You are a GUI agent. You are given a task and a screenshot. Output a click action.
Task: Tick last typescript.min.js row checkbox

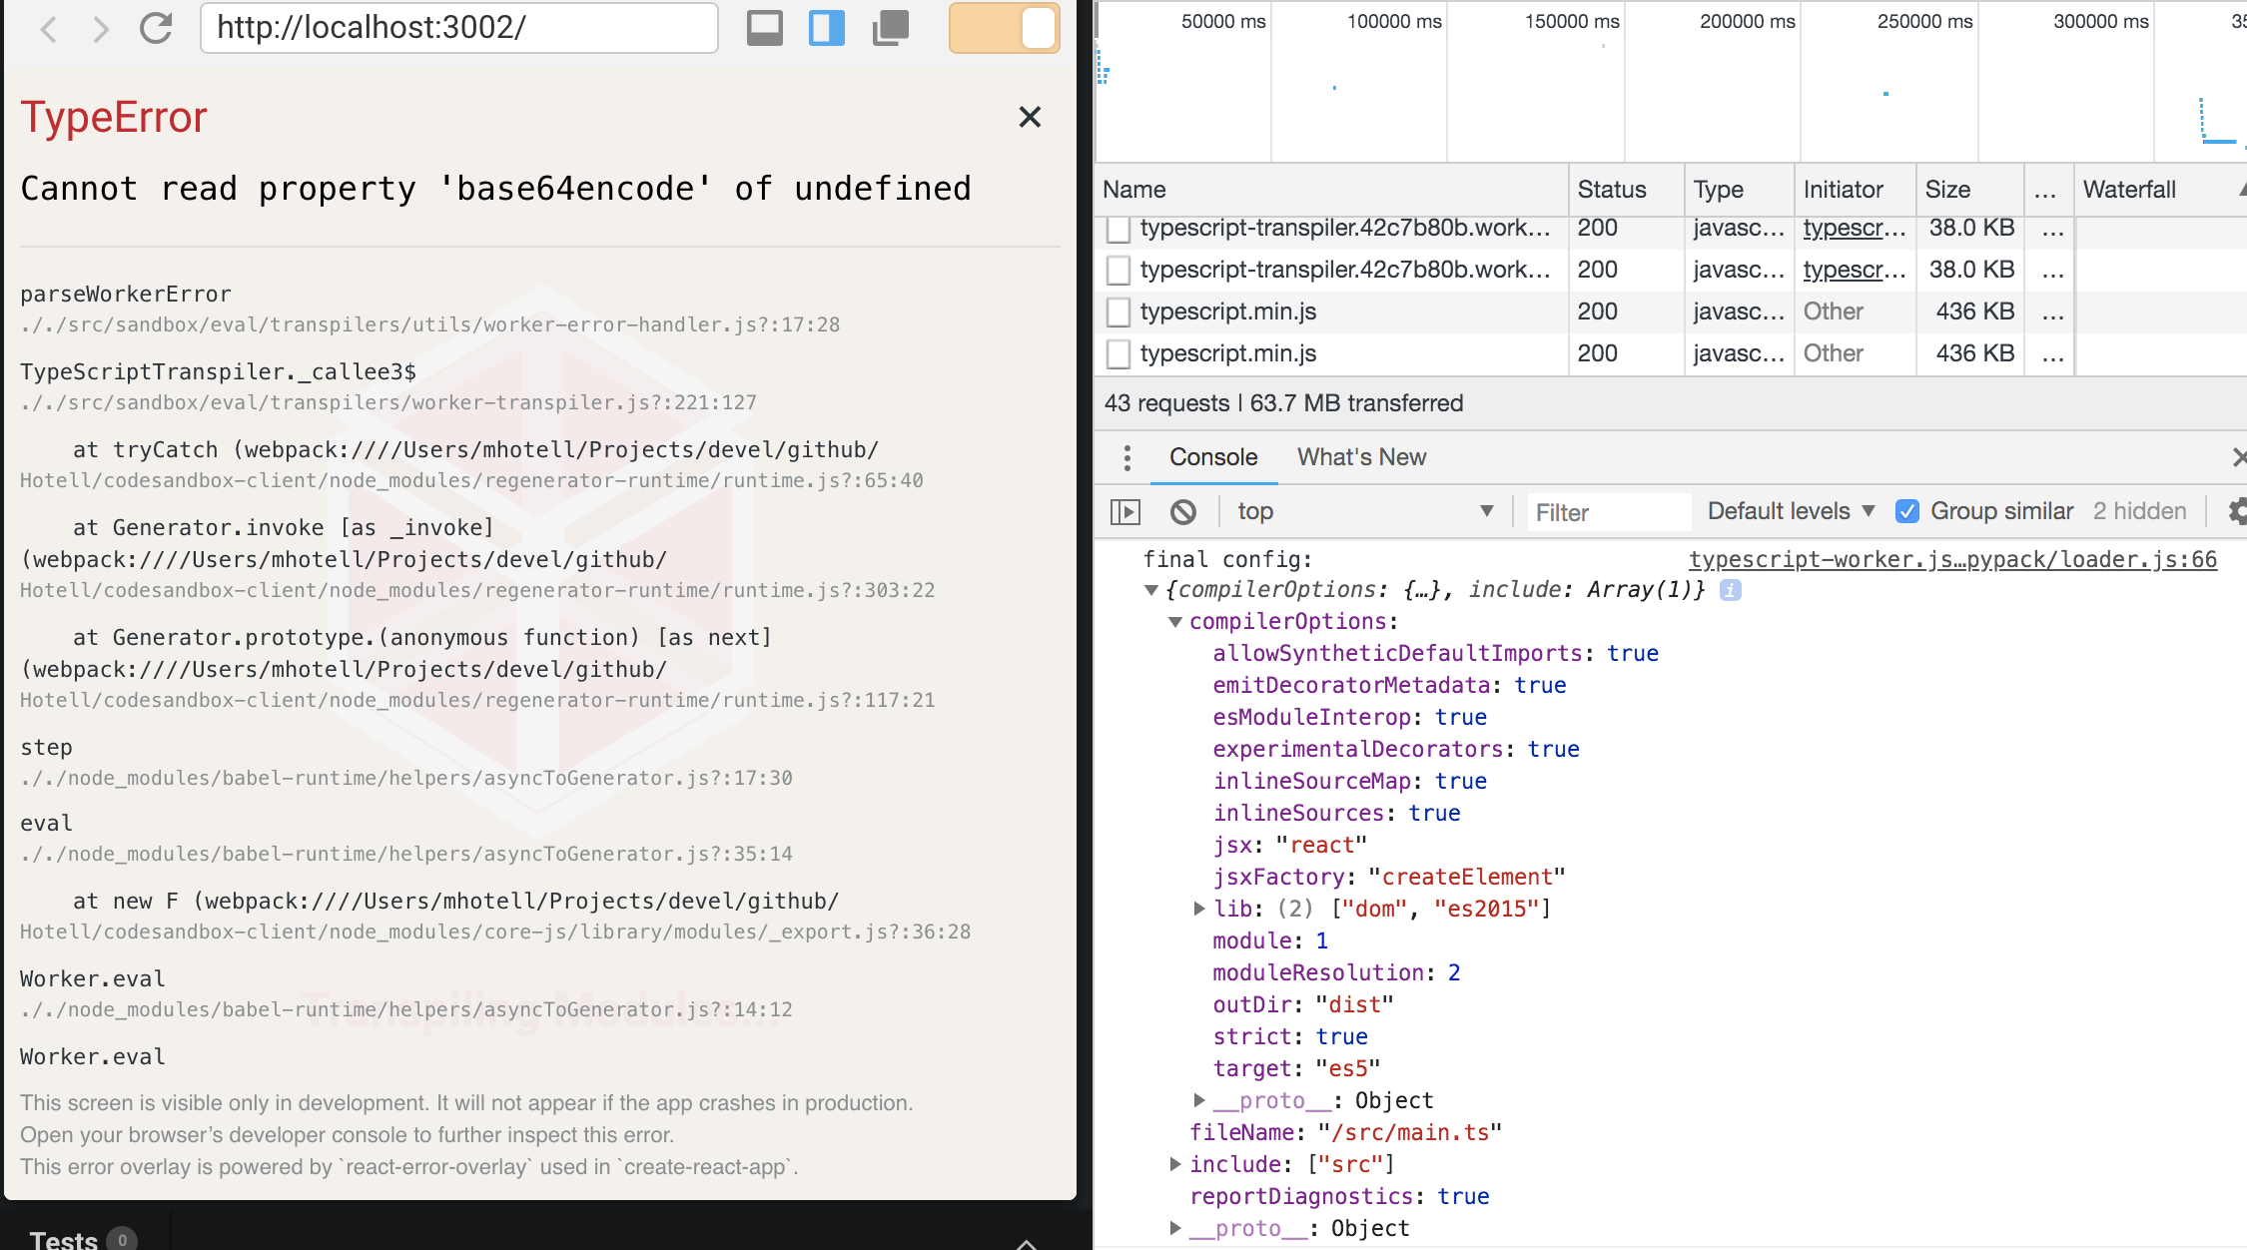click(x=1119, y=353)
